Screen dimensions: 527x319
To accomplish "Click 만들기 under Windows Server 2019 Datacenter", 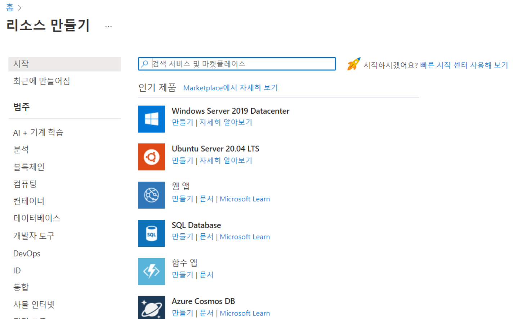I will (x=183, y=122).
